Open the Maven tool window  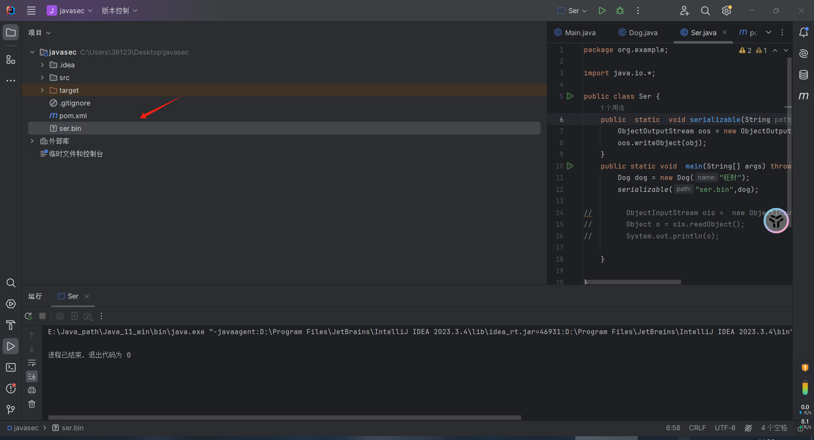(803, 96)
